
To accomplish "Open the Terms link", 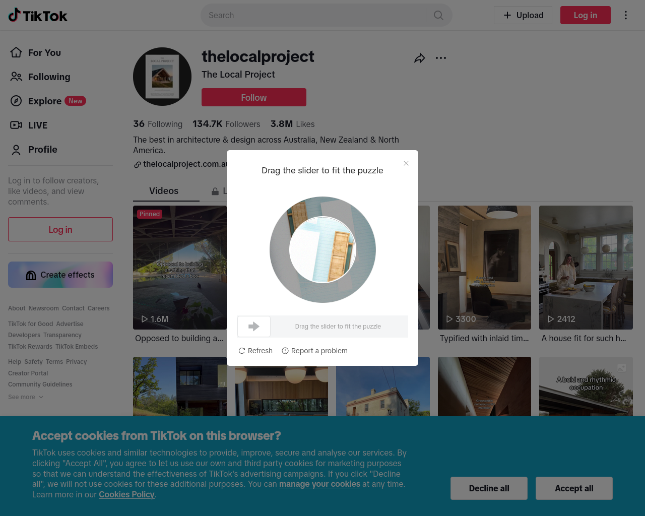I will 54,362.
